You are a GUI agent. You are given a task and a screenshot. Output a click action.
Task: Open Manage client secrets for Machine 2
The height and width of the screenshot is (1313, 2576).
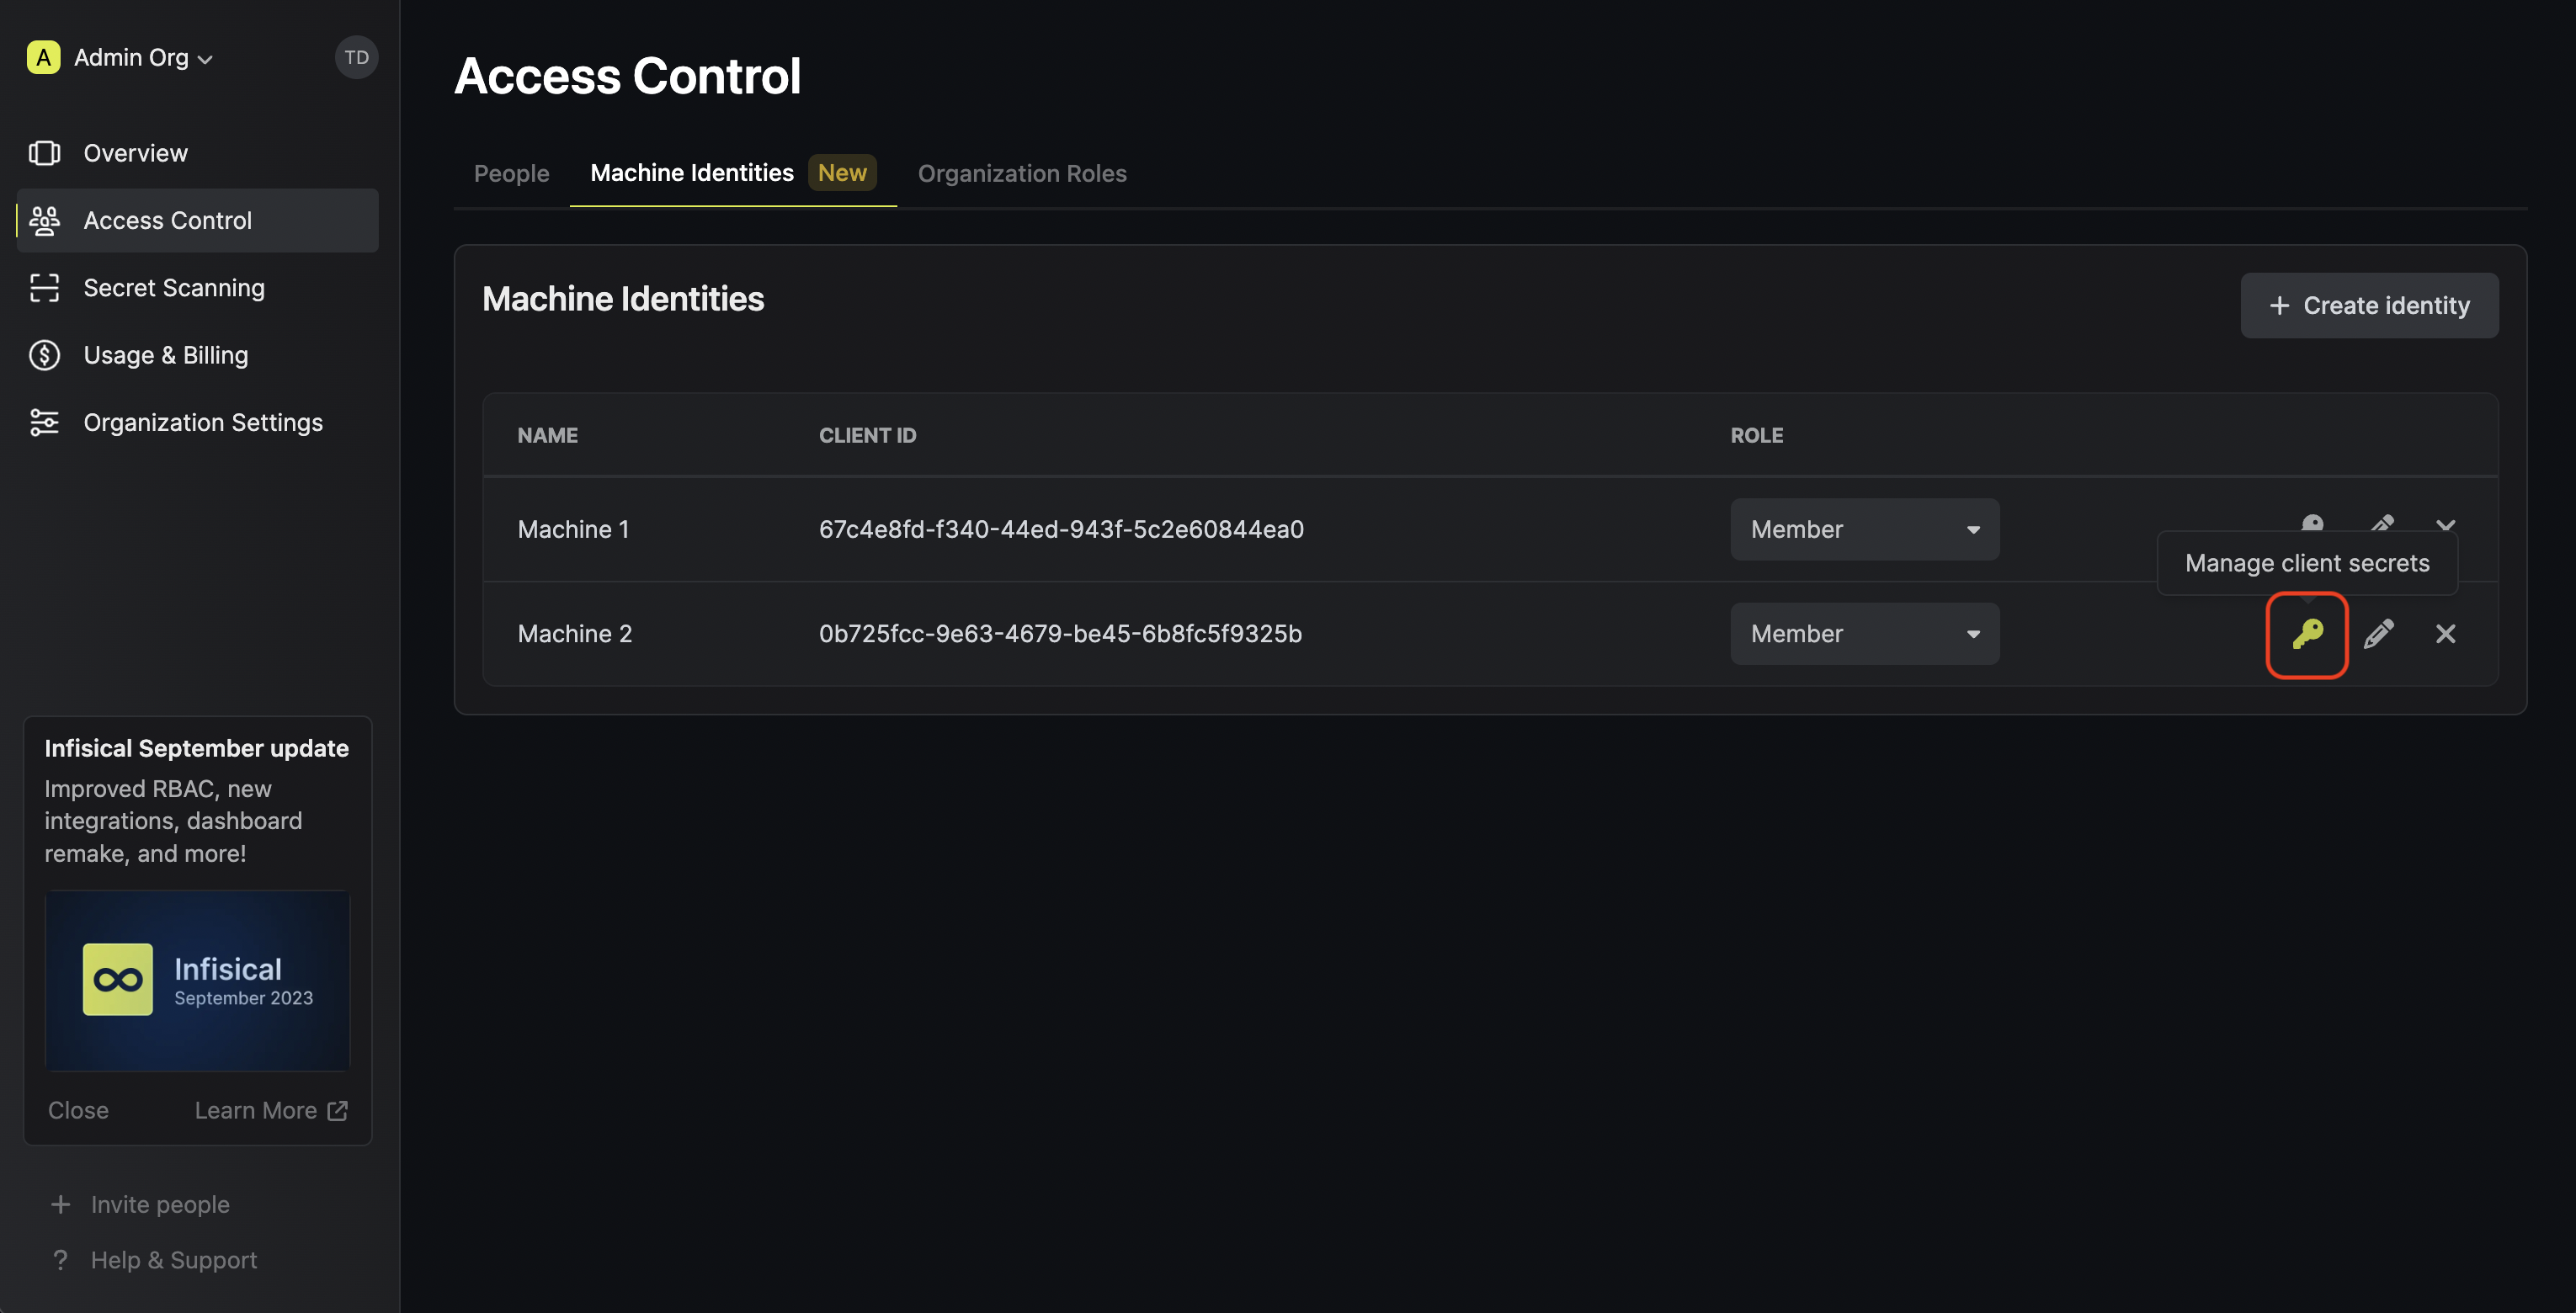[2307, 634]
